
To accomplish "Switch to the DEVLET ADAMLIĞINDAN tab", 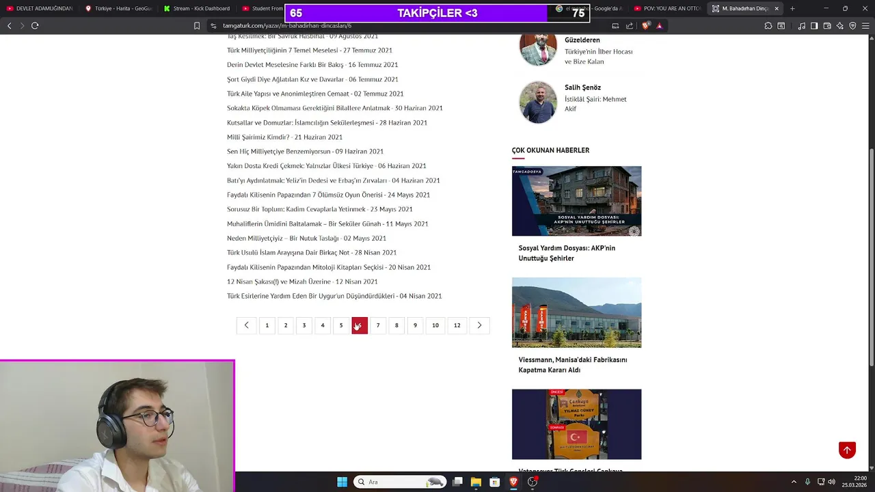I will pos(38,8).
